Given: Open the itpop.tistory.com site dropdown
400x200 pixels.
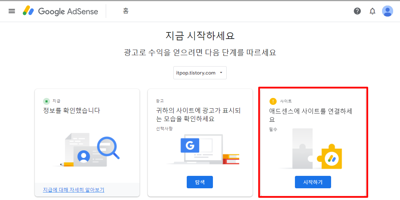Looking at the screenshot, I should pyautogui.click(x=200, y=73).
